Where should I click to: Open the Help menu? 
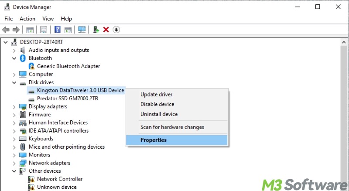click(66, 19)
